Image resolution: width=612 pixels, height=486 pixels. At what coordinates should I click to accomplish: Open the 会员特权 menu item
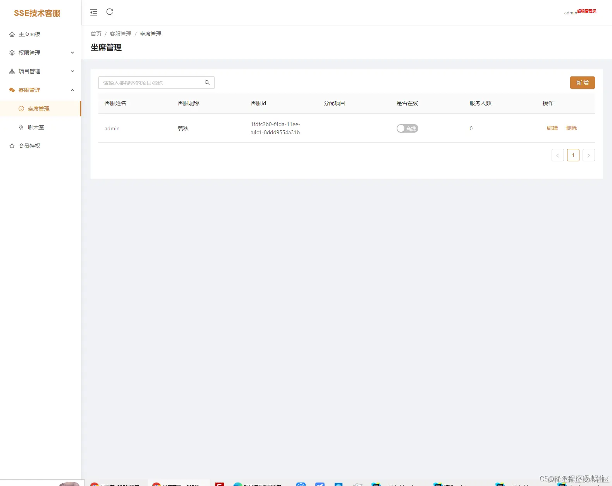41,146
